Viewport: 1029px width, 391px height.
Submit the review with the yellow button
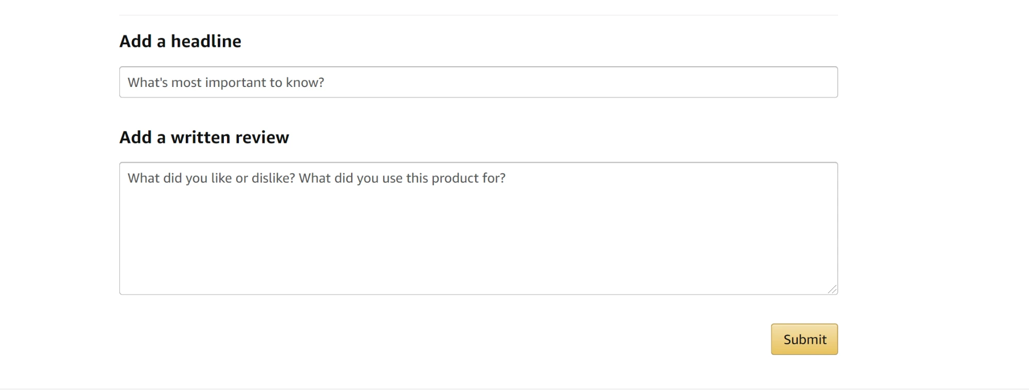[x=804, y=339]
